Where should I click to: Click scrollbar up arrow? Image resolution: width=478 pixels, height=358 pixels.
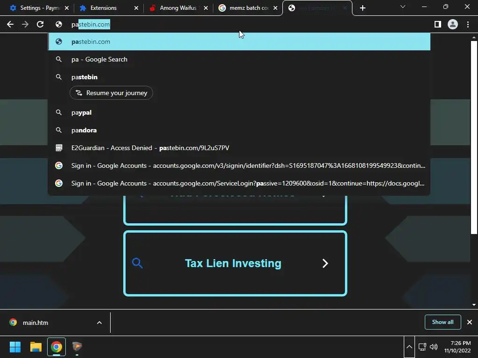[x=474, y=37]
